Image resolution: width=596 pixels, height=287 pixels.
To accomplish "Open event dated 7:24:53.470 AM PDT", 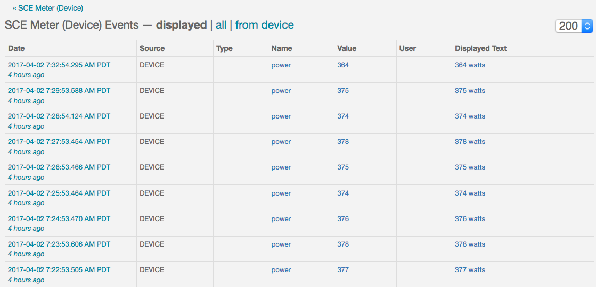I will tap(59, 219).
